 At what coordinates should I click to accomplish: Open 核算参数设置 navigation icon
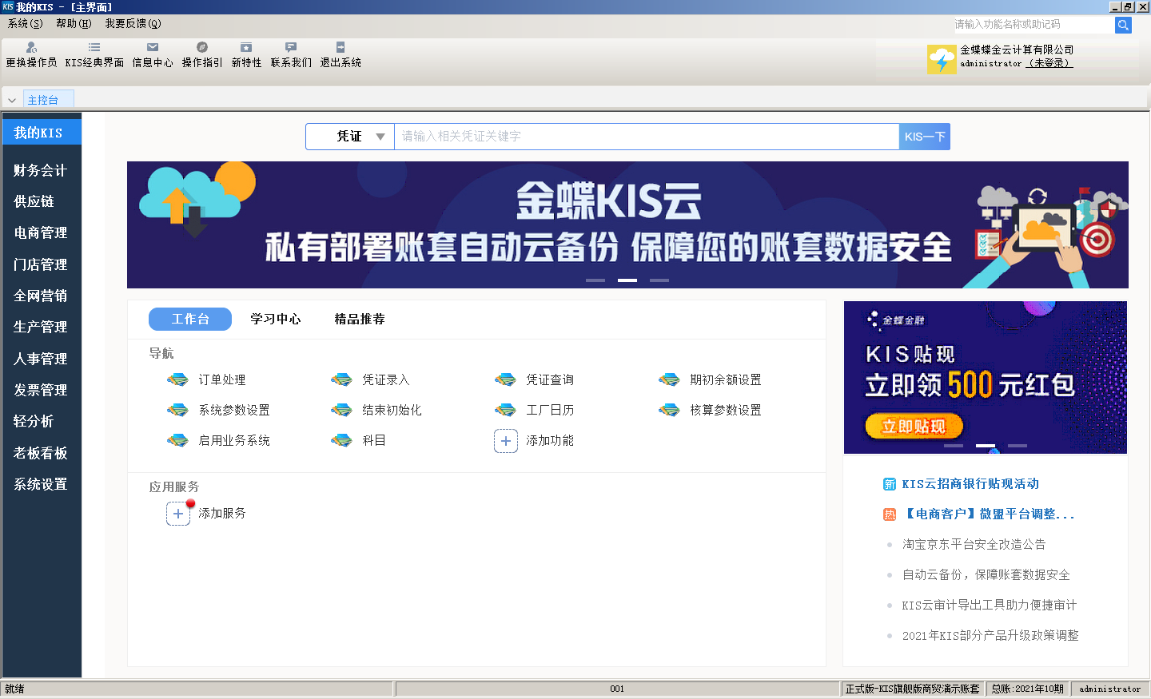pos(669,410)
